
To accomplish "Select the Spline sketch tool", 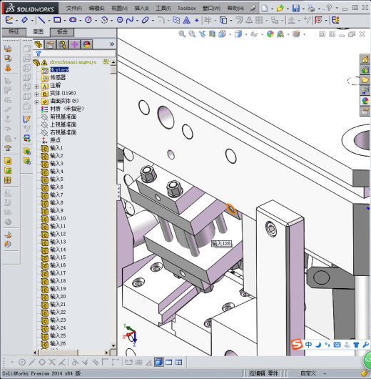I will pos(130,20).
